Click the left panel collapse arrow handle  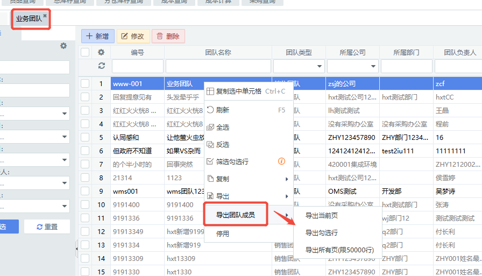click(x=76, y=249)
